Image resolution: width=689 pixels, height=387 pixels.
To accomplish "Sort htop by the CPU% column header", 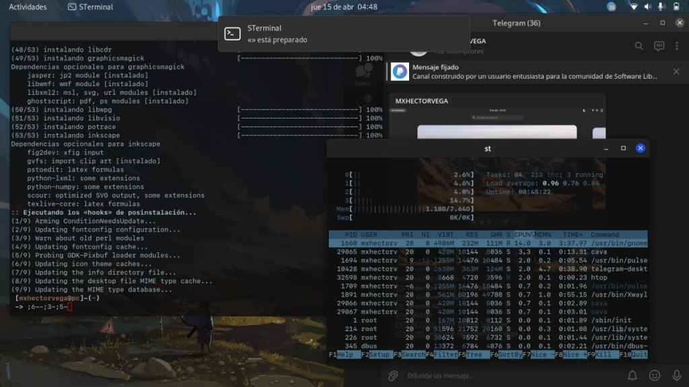I will [522, 235].
